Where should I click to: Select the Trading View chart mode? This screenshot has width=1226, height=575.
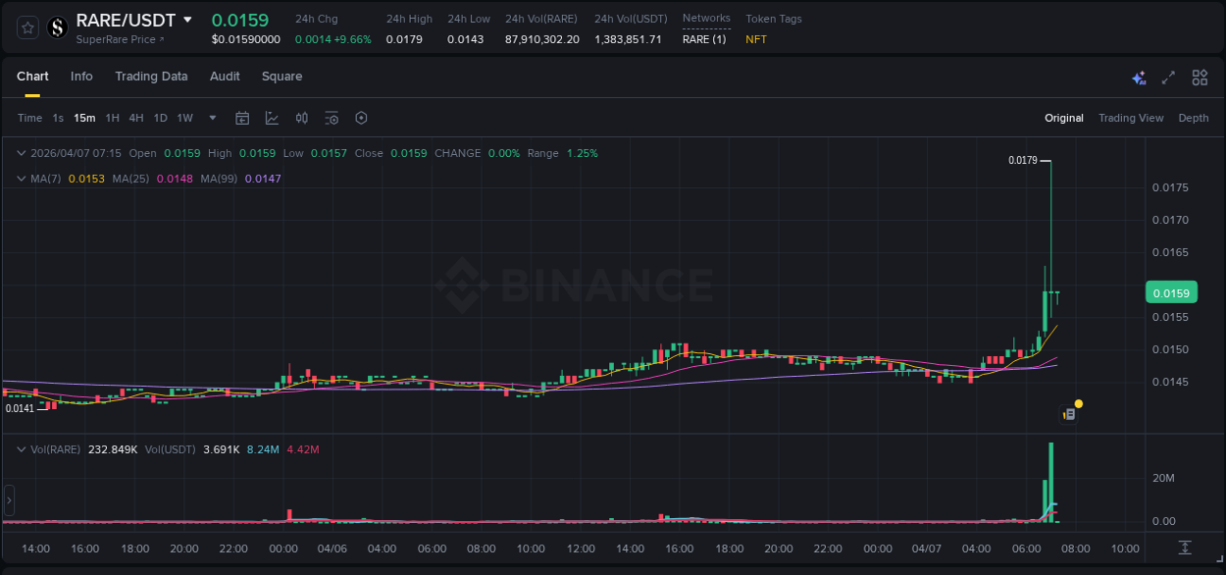click(1131, 118)
